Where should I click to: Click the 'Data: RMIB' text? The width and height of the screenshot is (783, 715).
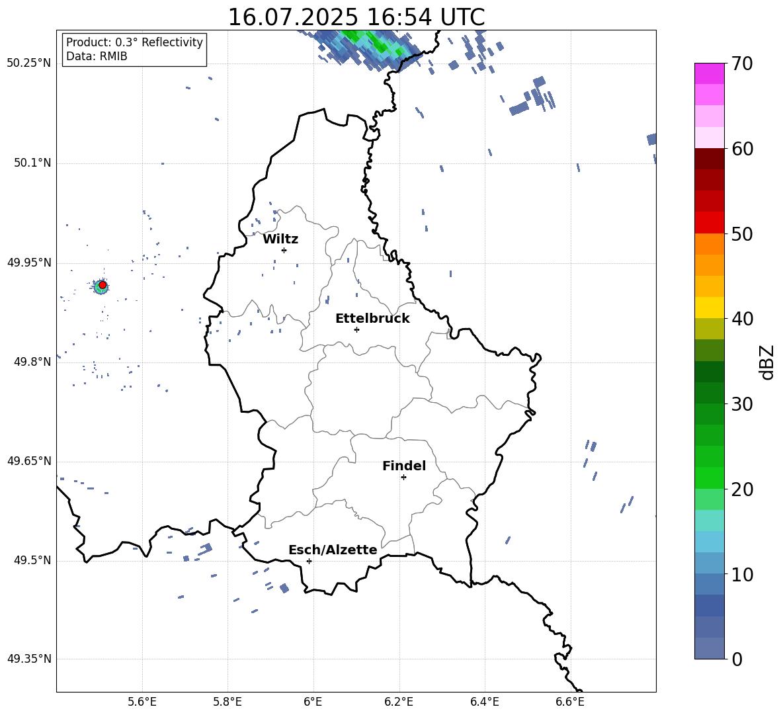coord(97,56)
